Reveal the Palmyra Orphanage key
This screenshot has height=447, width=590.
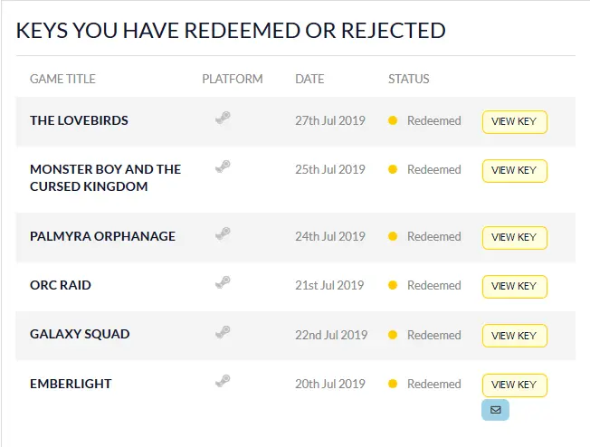(514, 238)
